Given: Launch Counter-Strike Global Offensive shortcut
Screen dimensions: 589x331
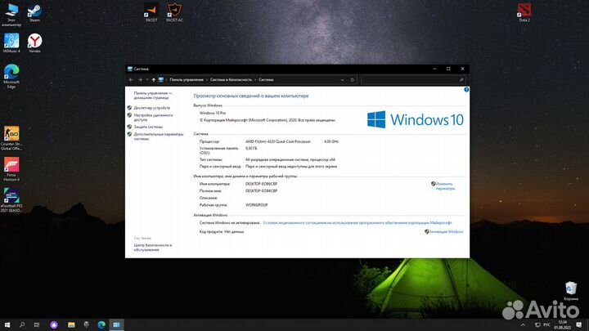Looking at the screenshot, I should click(x=11, y=135).
